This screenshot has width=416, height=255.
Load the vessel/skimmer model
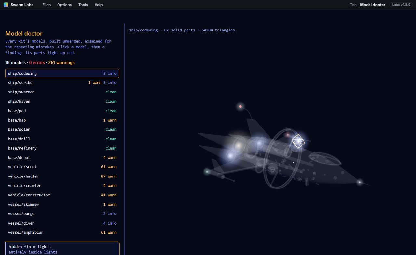[x=62, y=204]
